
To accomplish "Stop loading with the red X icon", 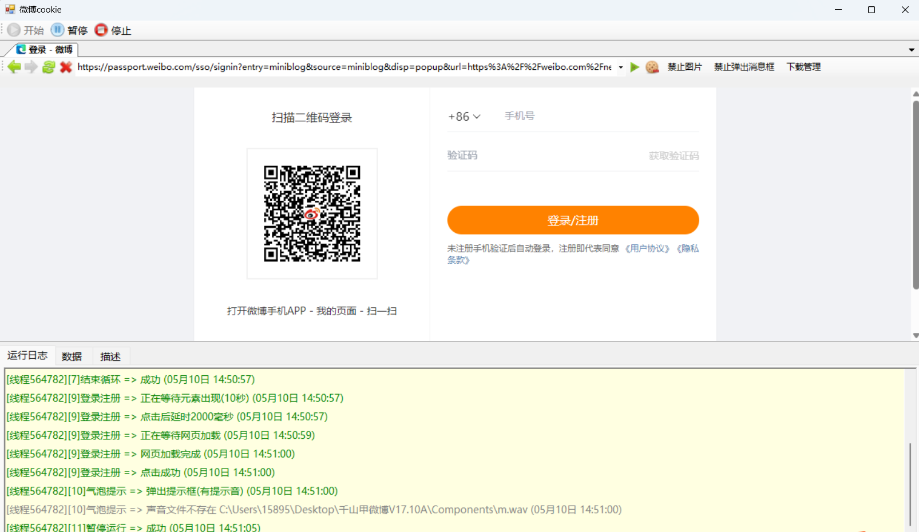I will click(66, 67).
